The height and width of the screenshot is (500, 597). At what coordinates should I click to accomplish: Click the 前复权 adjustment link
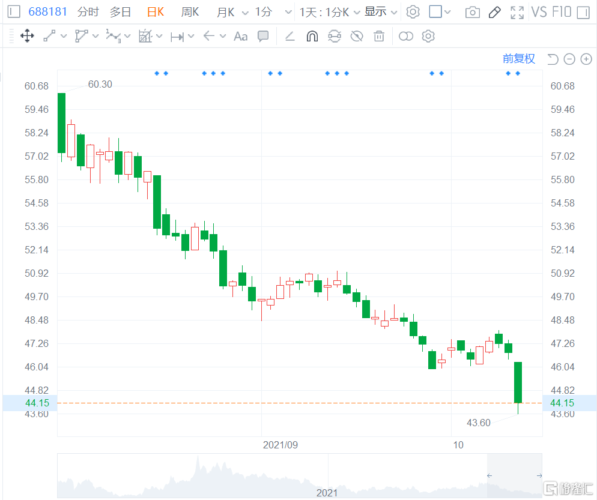(x=518, y=59)
